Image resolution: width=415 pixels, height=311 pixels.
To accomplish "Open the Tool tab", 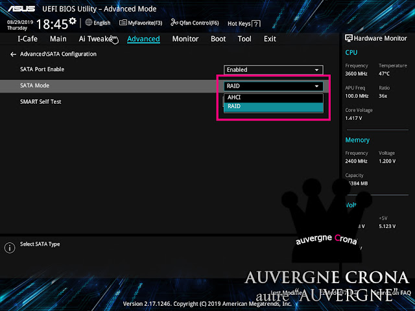I will (x=244, y=39).
